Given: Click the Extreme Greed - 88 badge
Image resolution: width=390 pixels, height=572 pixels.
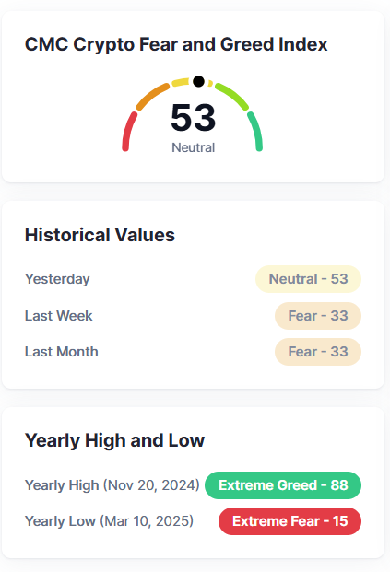Looking at the screenshot, I should tap(283, 485).
